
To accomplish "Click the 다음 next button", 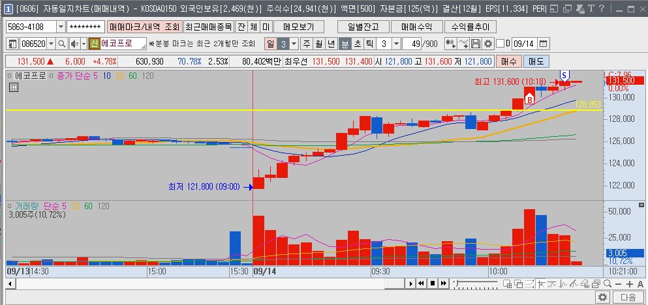I will tap(628, 297).
